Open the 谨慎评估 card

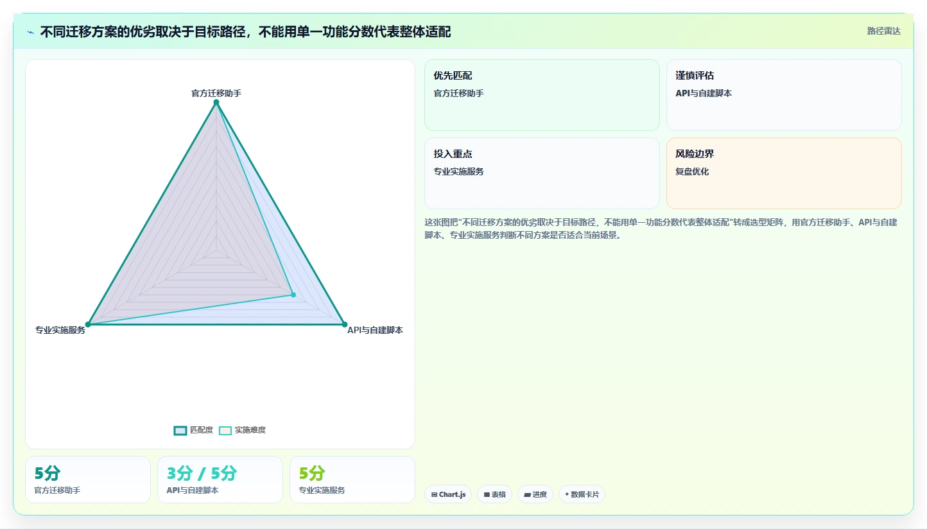tap(784, 95)
